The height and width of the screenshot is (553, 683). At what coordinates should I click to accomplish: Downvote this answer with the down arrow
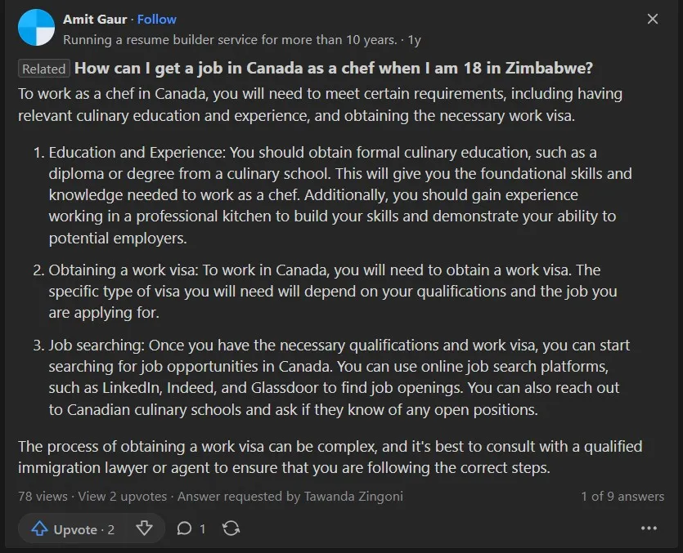click(144, 528)
